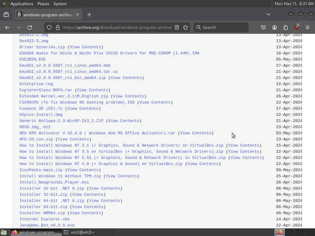Image resolution: width=315 pixels, height=236 pixels.
Task: Open the Firefox workspace switcher icon in panel
Action: tap(280, 232)
